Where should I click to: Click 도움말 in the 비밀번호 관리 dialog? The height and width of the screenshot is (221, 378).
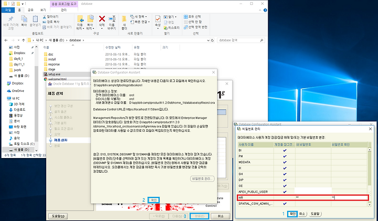point(316,214)
